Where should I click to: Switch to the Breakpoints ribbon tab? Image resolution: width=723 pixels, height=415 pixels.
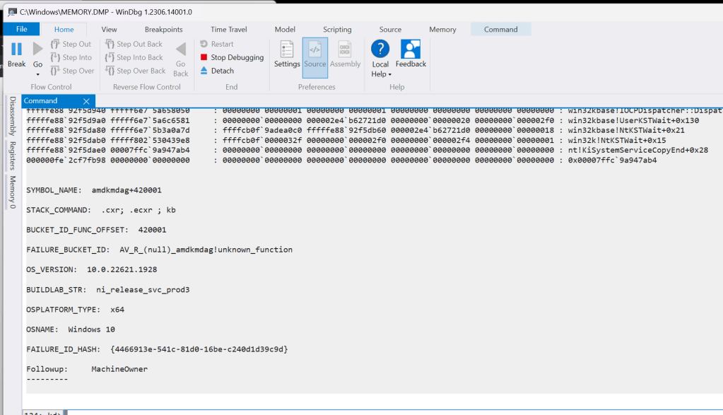(164, 29)
